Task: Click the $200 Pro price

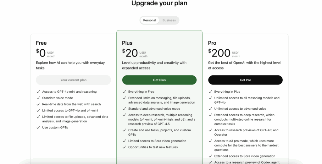Action: [219, 53]
